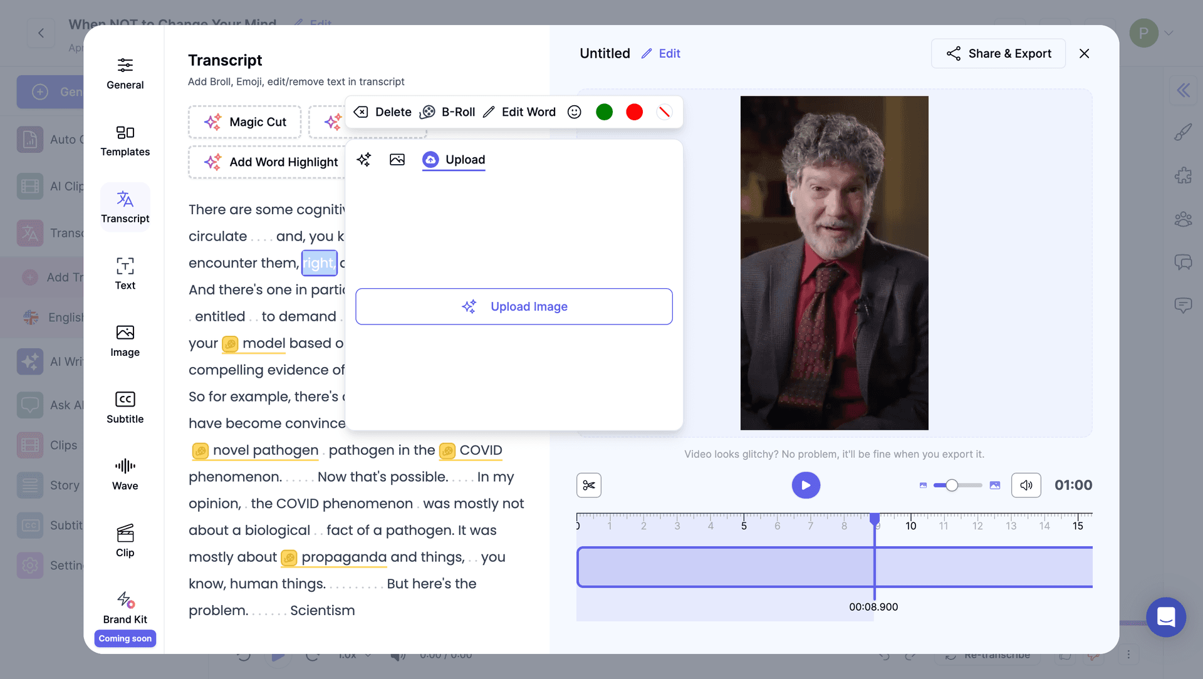
Task: Click the scissors cut icon
Action: coord(588,485)
